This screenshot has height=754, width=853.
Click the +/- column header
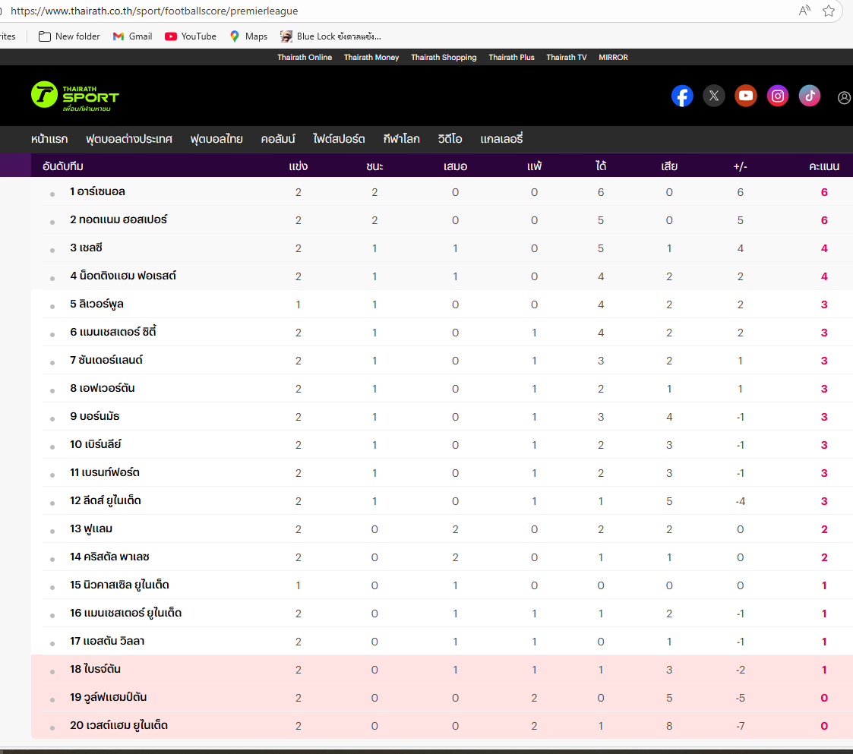(741, 166)
